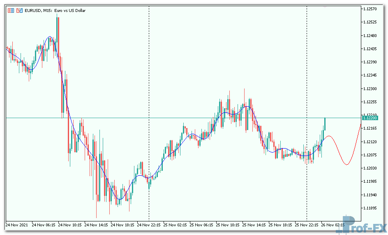Click the first dashed vertical period separator
The height and width of the screenshot is (235, 388).
tap(149, 82)
